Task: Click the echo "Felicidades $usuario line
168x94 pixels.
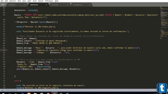Action: (73, 31)
